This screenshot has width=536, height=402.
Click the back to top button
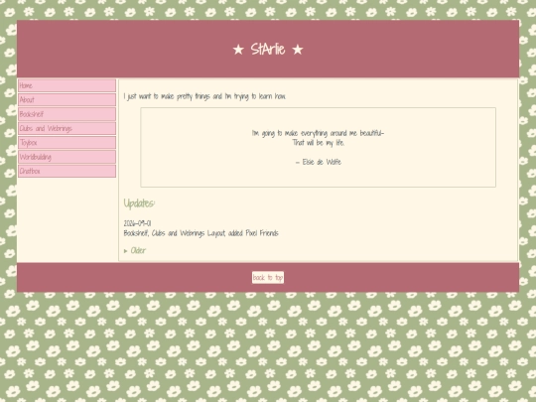(268, 277)
